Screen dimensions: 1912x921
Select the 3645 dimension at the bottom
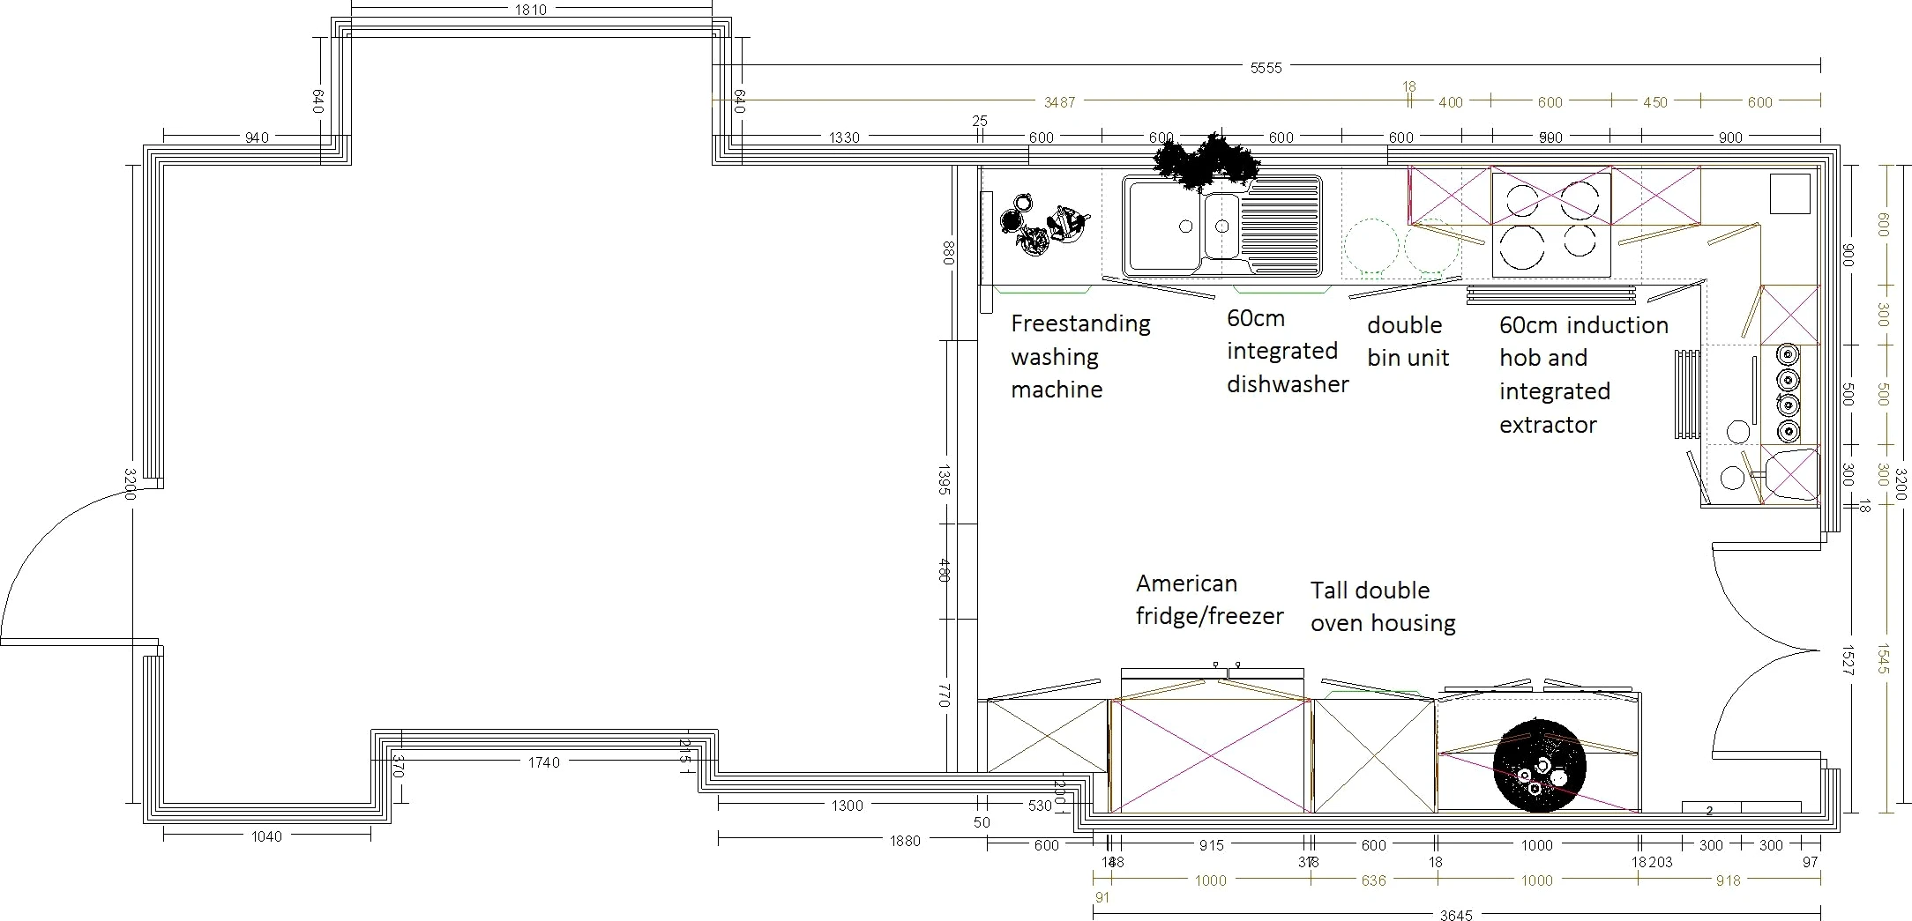click(x=1455, y=915)
